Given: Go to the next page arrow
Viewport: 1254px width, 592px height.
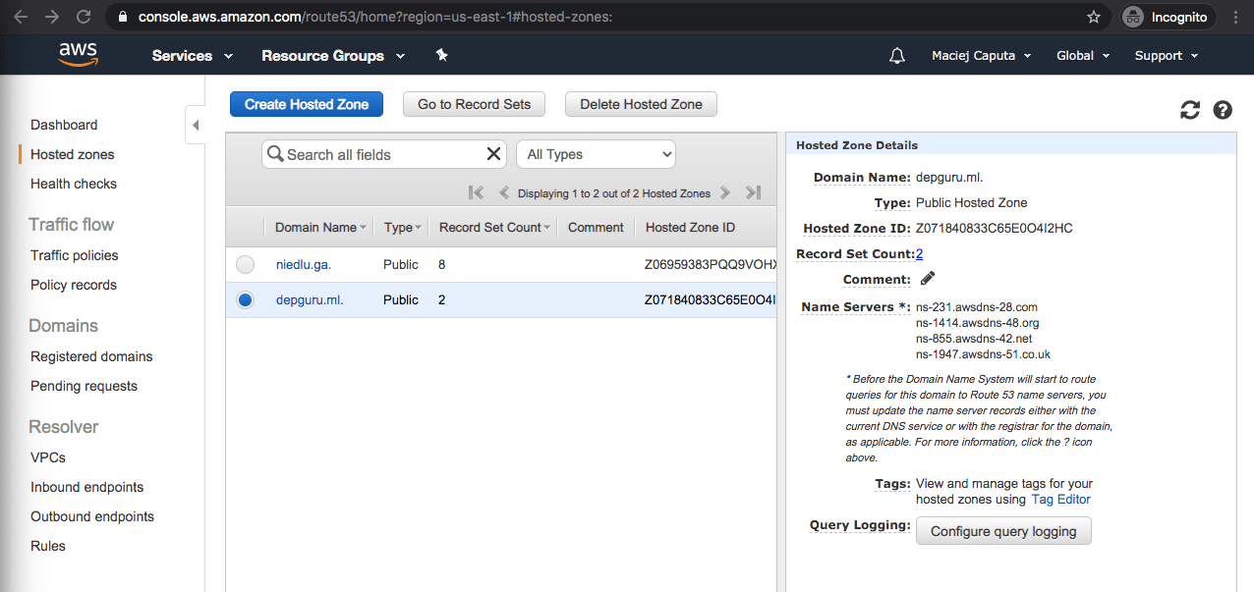Looking at the screenshot, I should [x=725, y=193].
